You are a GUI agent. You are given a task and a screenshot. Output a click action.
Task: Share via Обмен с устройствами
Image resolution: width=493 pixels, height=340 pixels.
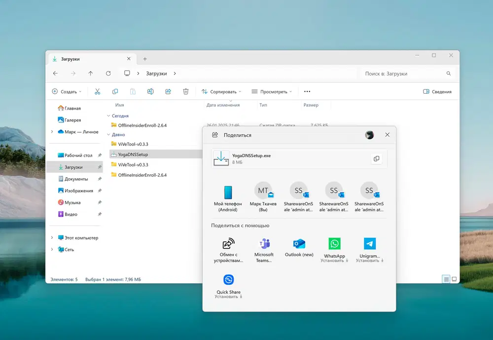coord(229,250)
